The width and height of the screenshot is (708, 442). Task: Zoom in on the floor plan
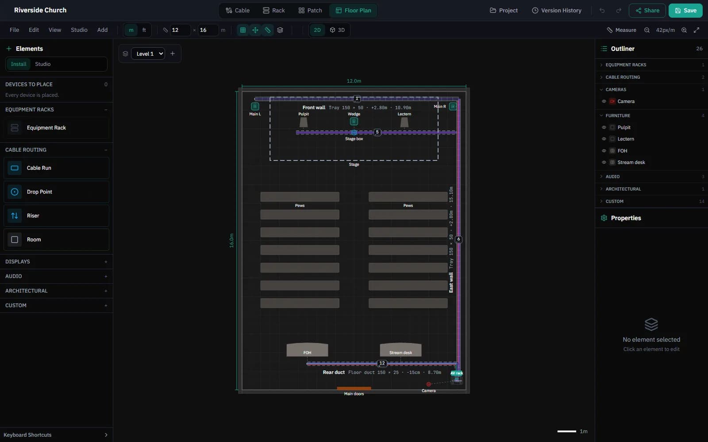[x=684, y=30]
